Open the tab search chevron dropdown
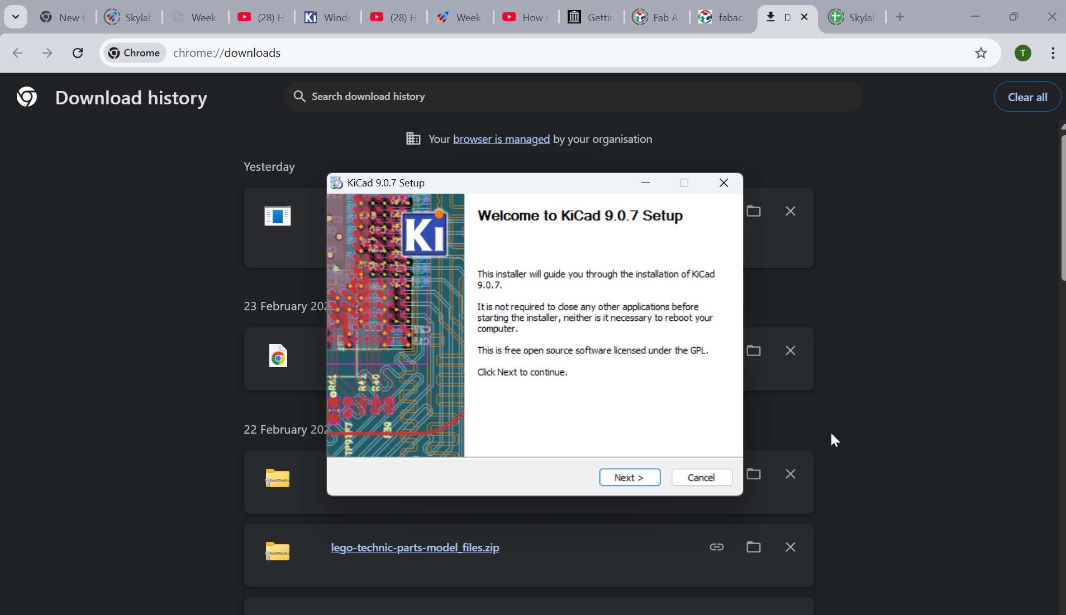The height and width of the screenshot is (615, 1066). [16, 17]
